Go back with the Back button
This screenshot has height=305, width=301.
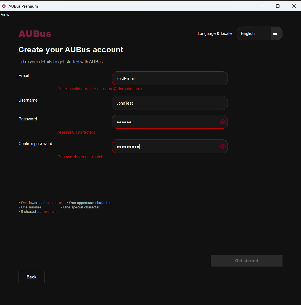[x=32, y=277]
